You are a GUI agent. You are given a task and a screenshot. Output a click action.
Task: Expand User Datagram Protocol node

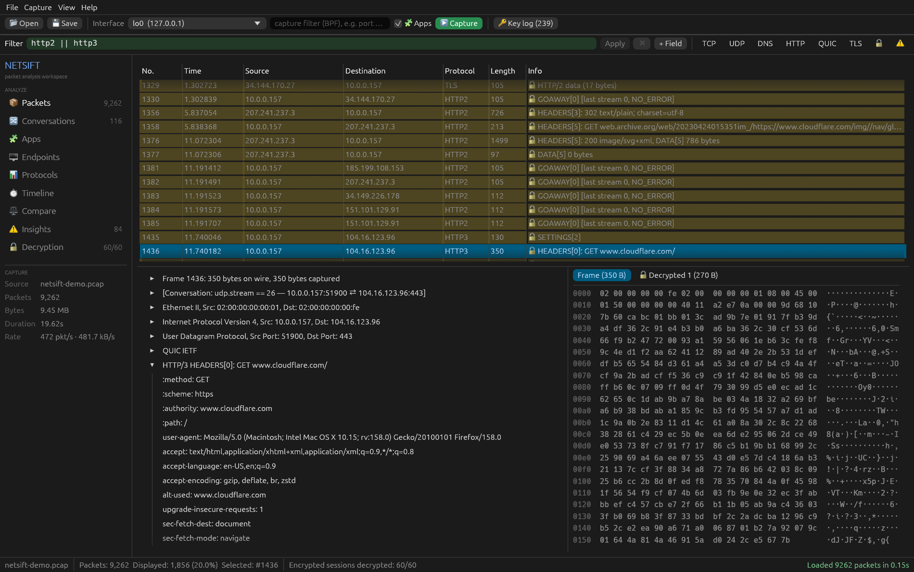pos(152,336)
